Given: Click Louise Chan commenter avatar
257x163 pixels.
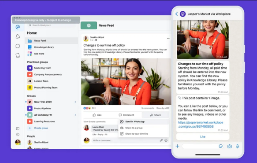Looking at the screenshot, I should (86, 128).
